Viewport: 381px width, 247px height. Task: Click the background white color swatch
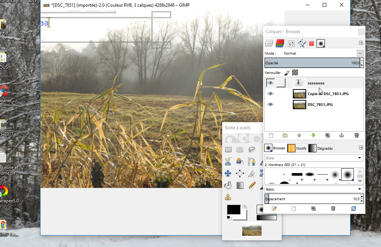point(244,216)
